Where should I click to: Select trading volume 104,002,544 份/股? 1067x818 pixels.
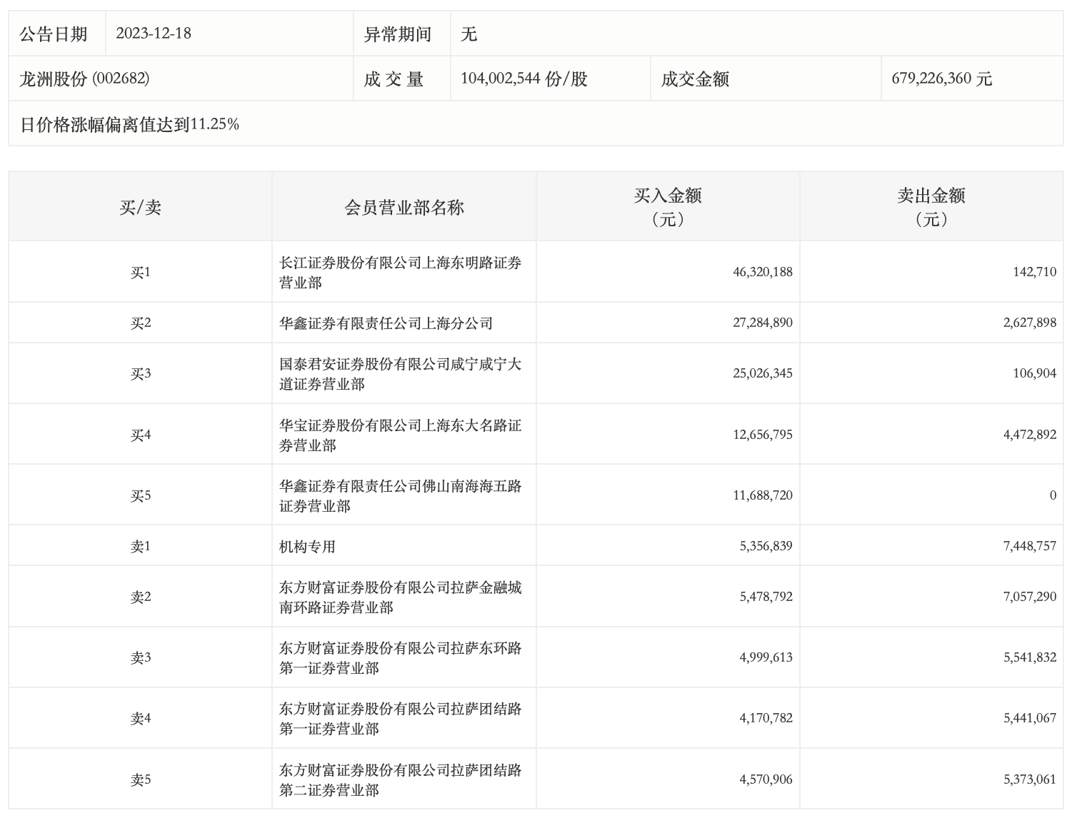[x=524, y=79]
